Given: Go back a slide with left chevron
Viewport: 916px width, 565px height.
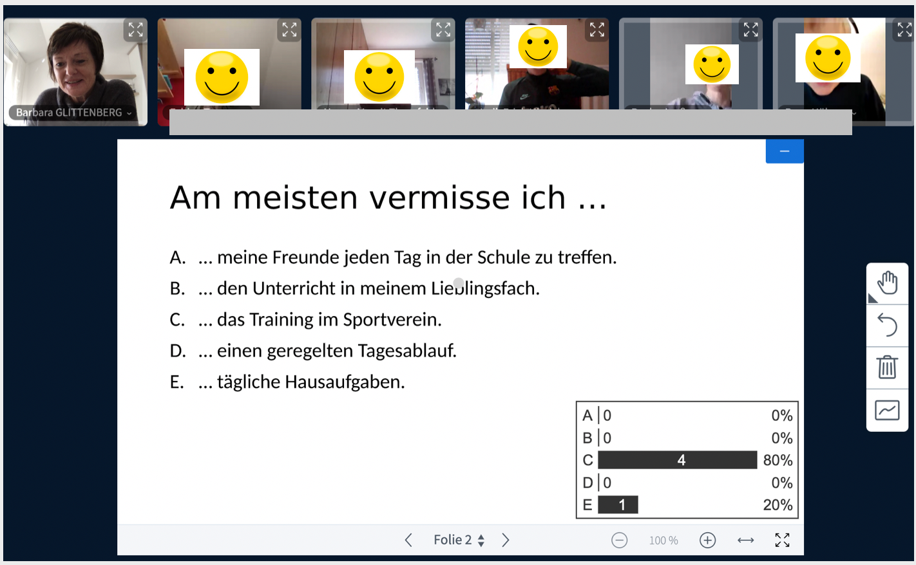Looking at the screenshot, I should pos(408,540).
